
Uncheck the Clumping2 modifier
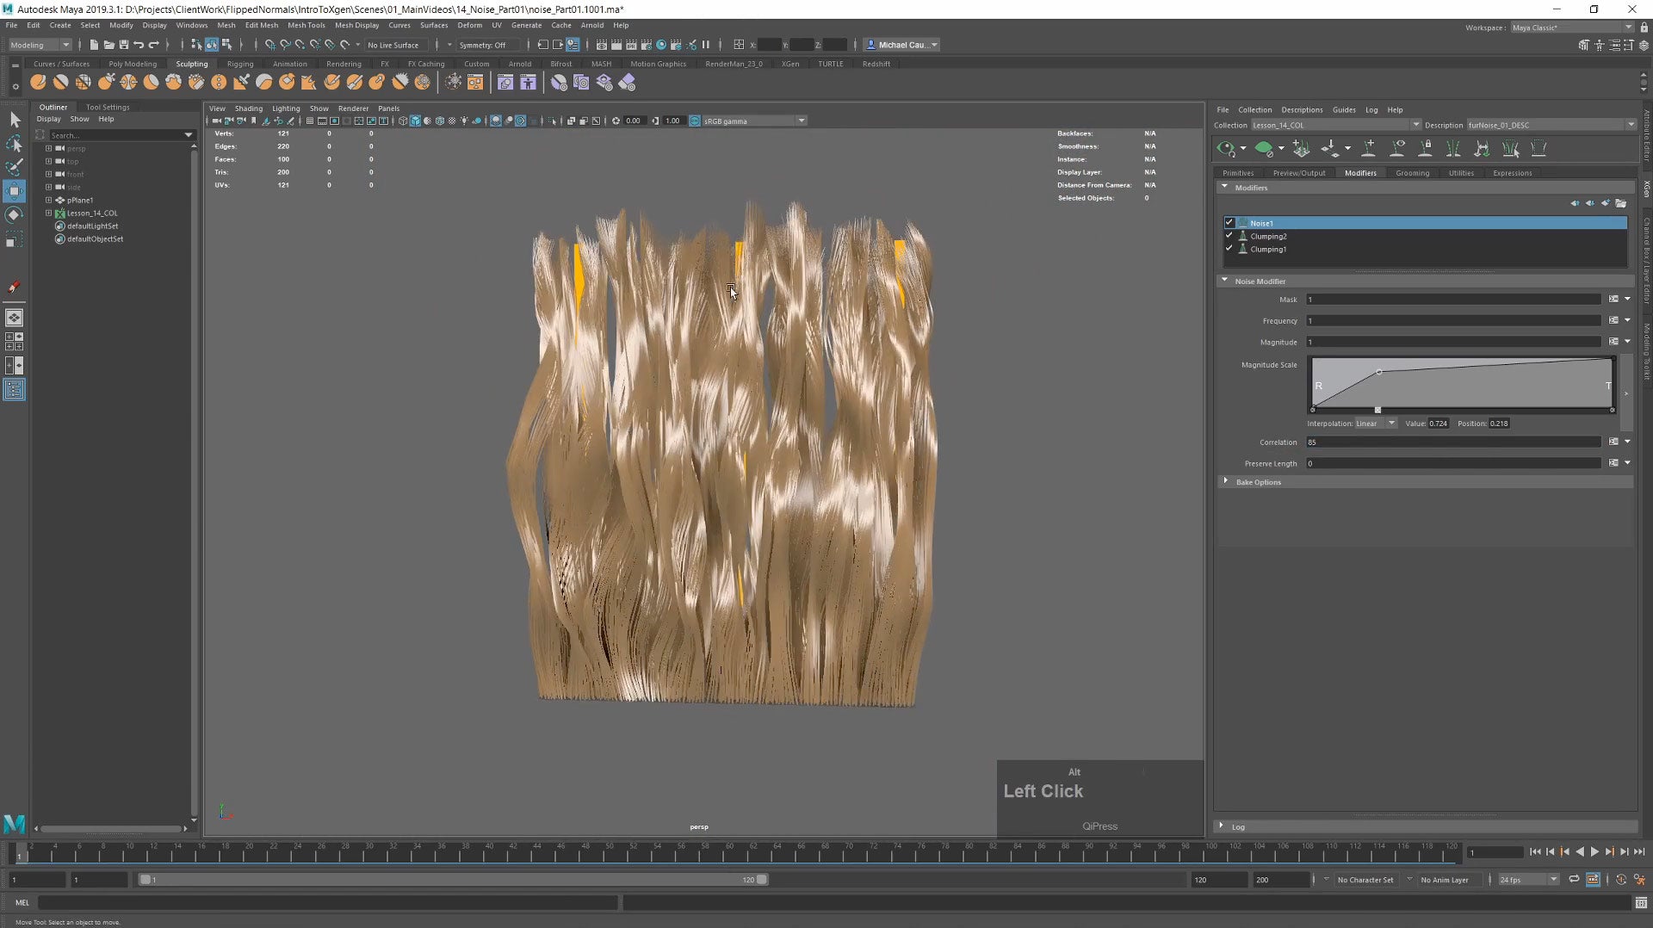tap(1229, 236)
